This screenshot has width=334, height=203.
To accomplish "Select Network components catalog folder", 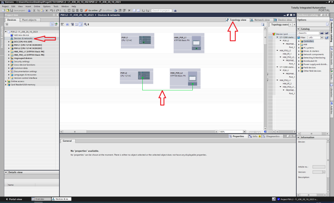I will [x=313, y=54].
